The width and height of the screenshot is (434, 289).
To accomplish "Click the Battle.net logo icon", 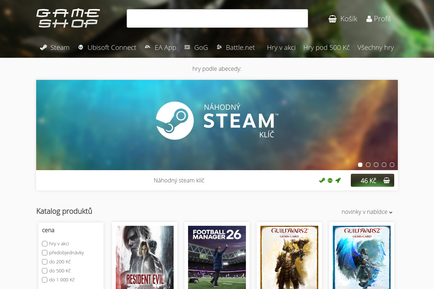I will (219, 47).
